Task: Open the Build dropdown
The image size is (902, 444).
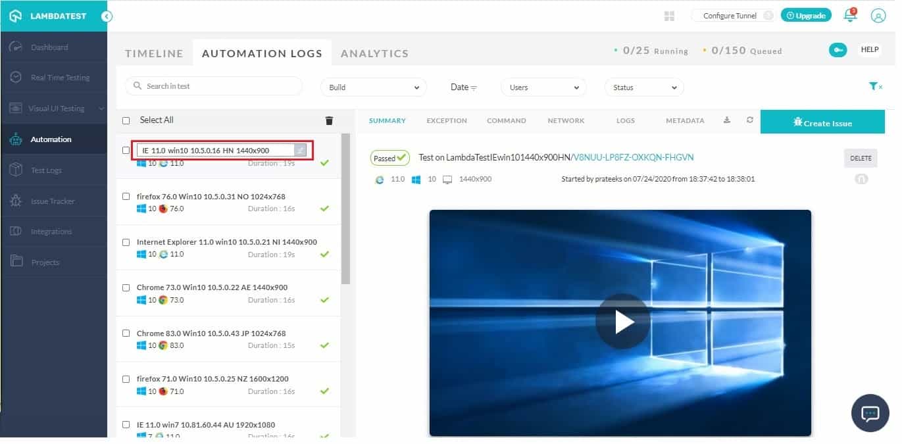Action: (373, 87)
